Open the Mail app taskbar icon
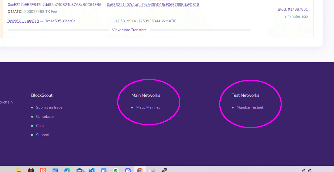334x172 pixels. 80,170
